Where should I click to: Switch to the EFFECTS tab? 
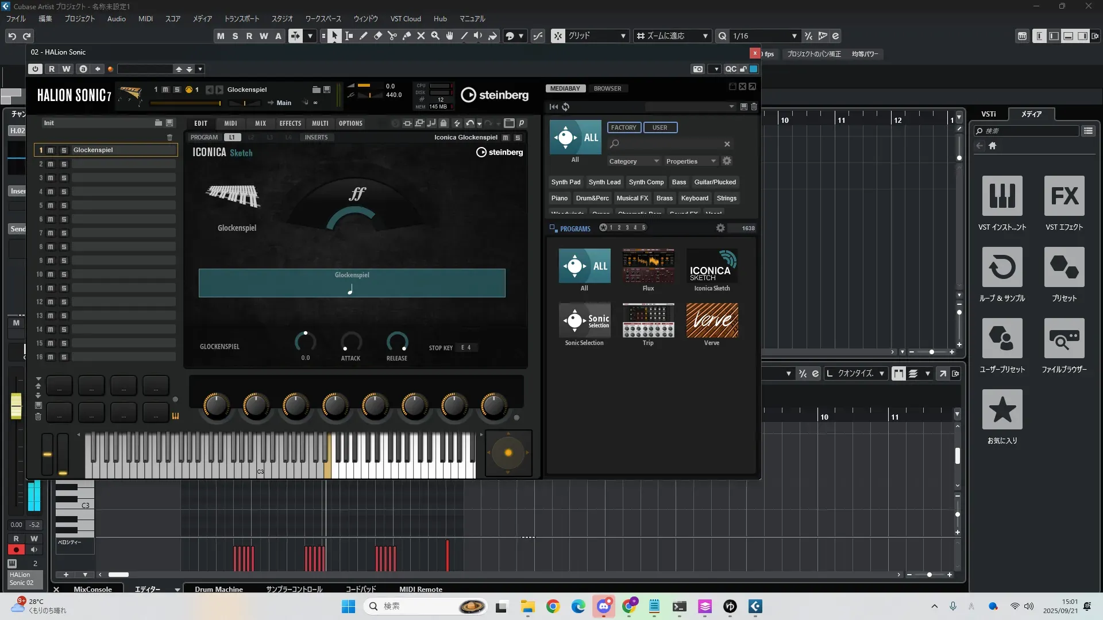pos(290,123)
